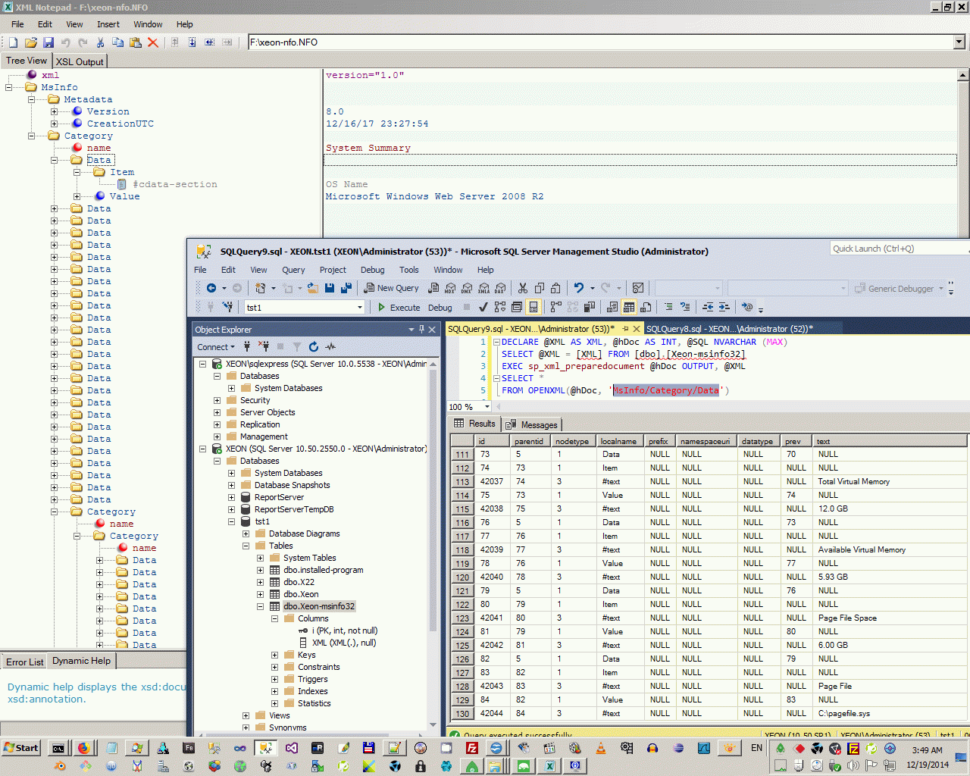
Task: Click the Cut scissors icon in XML Notepad
Action: coord(100,42)
